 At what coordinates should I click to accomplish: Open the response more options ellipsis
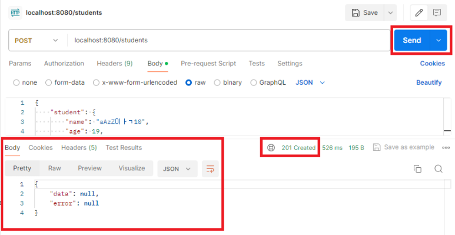click(446, 148)
